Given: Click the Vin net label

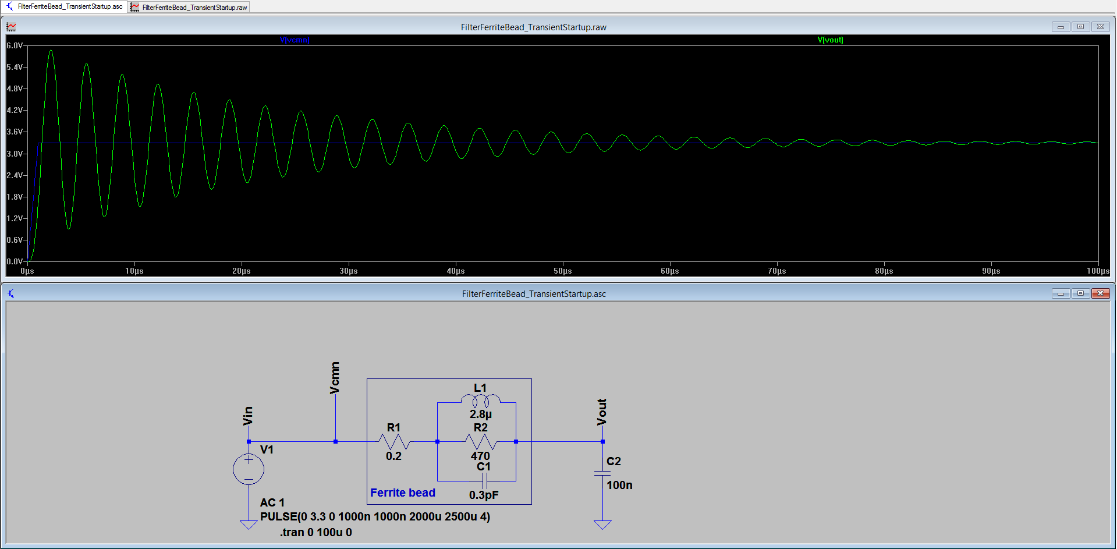Looking at the screenshot, I should click(x=248, y=416).
